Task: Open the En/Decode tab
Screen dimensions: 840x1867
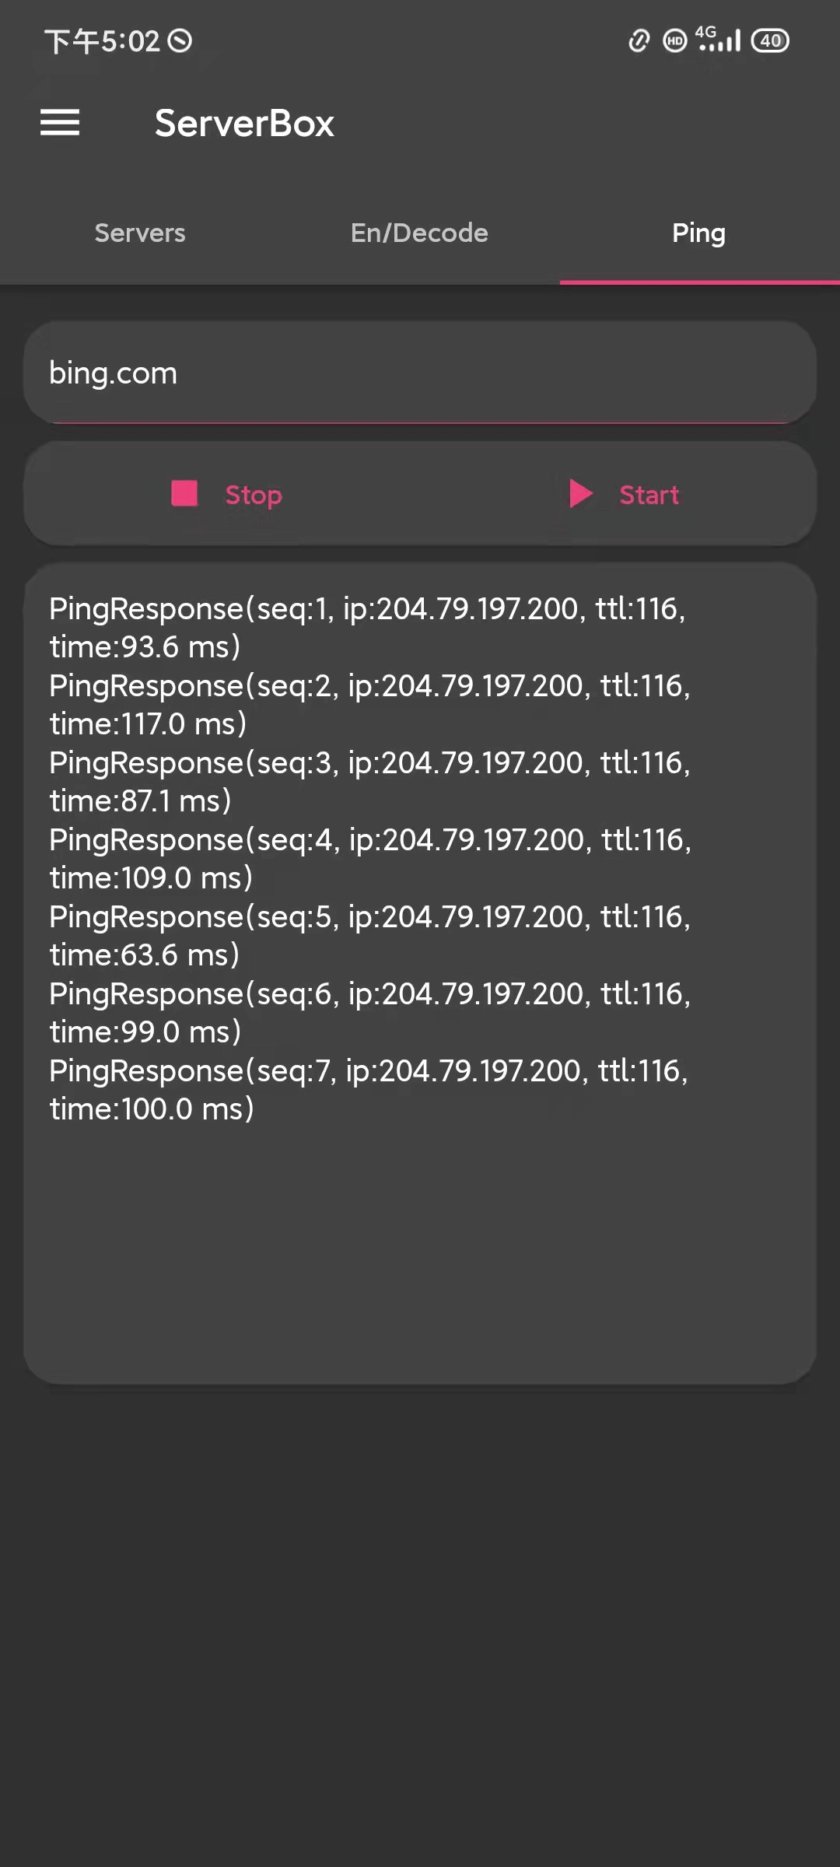Action: 419,233
